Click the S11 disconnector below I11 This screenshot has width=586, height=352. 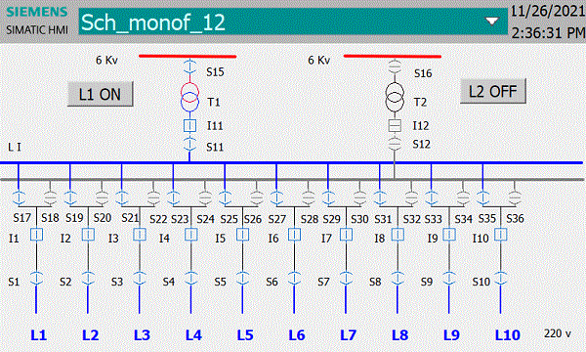[x=189, y=145]
